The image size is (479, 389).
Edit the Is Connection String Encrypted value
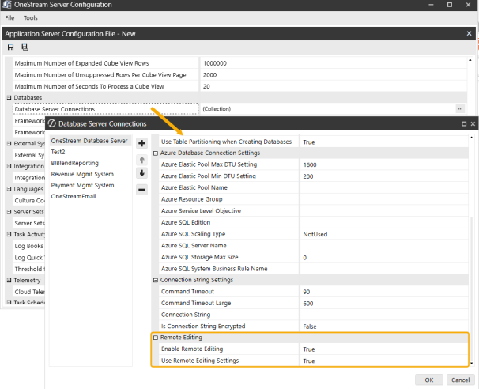click(384, 327)
